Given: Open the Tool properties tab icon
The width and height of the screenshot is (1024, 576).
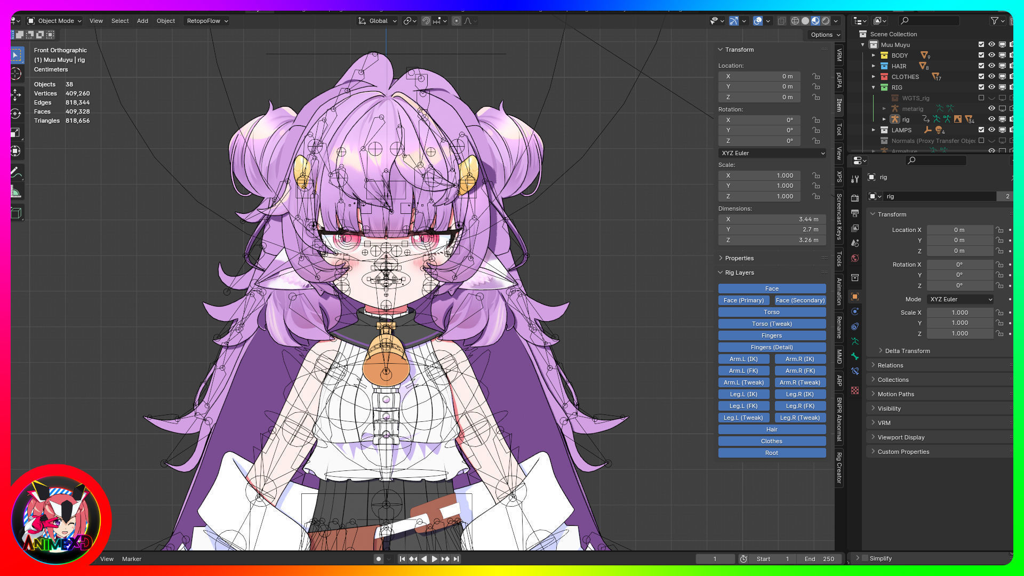Looking at the screenshot, I should pos(855,179).
